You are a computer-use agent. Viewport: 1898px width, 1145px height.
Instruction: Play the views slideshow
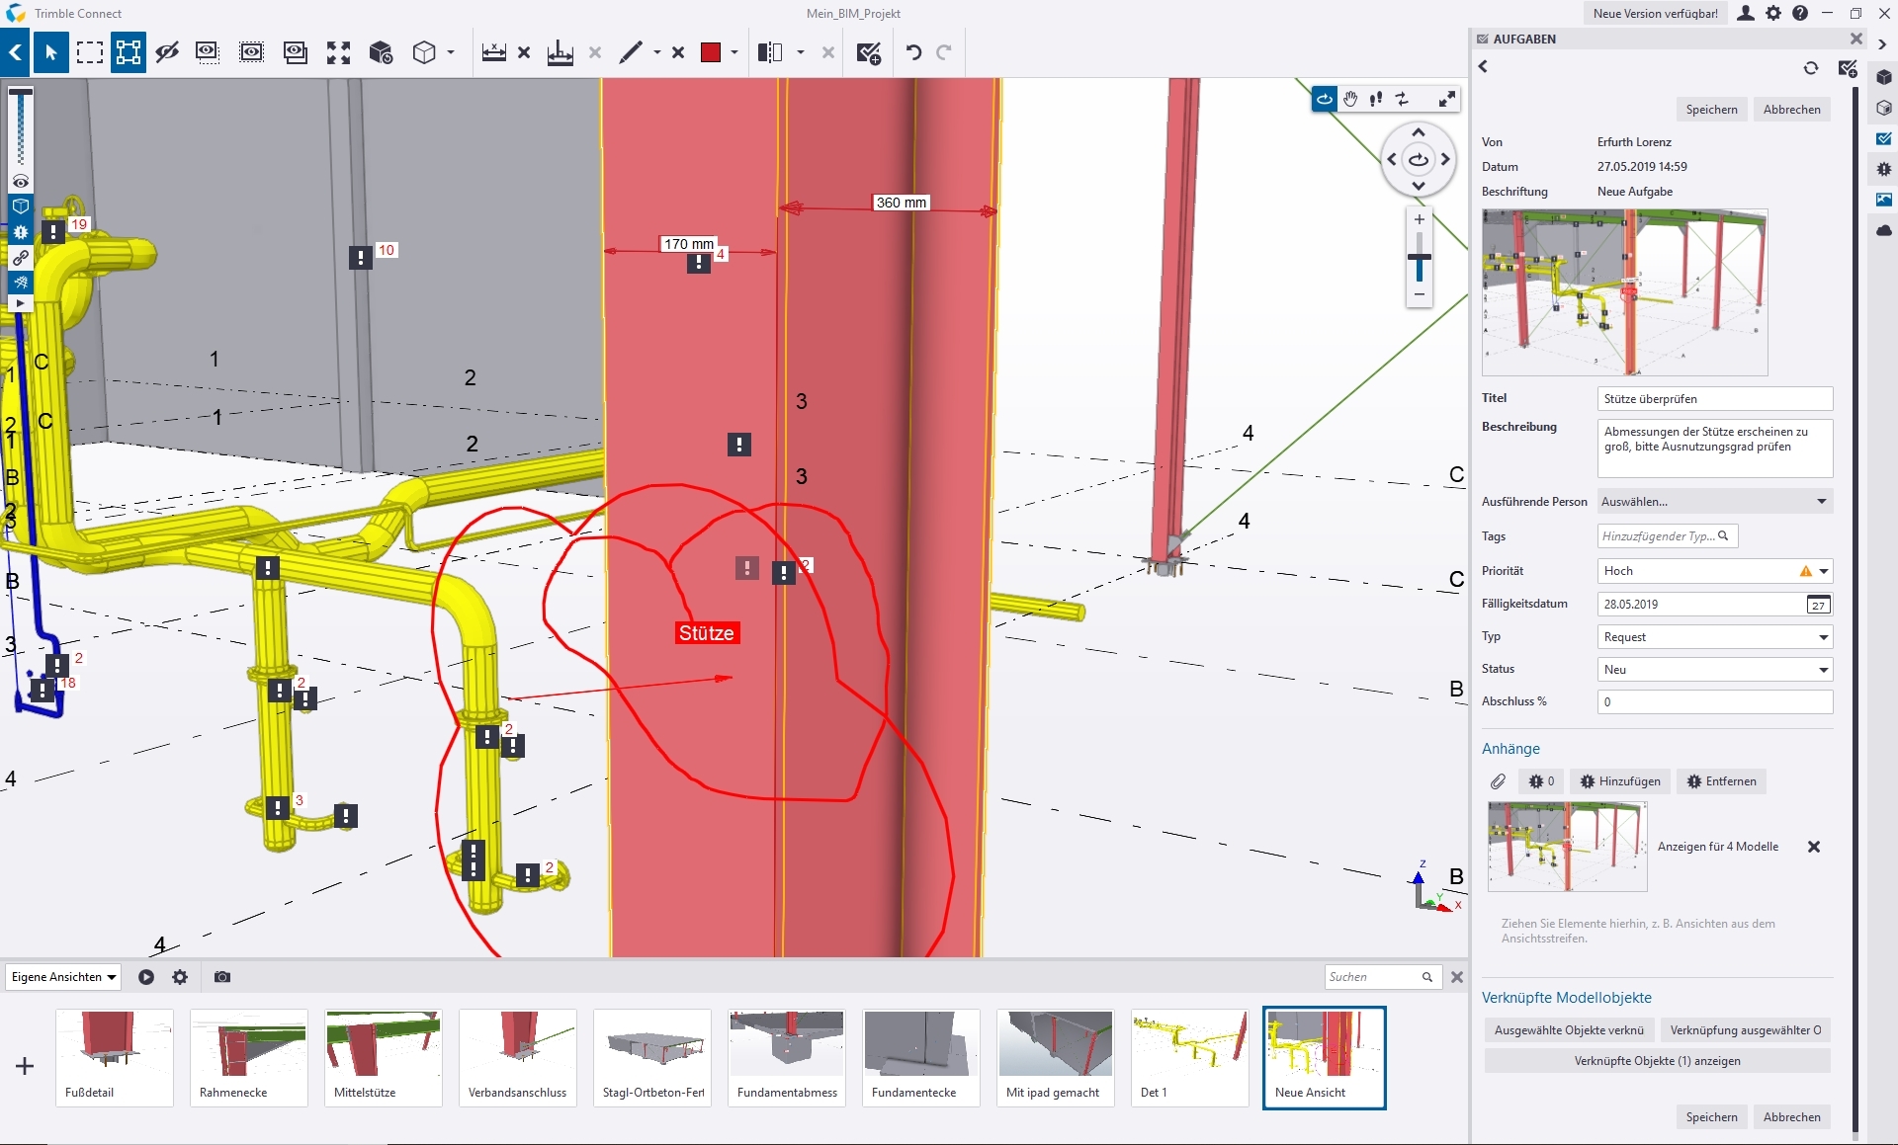[146, 977]
